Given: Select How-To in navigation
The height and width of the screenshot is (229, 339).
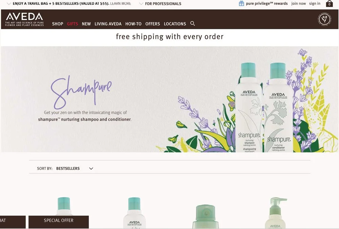Looking at the screenshot, I should 133,24.
